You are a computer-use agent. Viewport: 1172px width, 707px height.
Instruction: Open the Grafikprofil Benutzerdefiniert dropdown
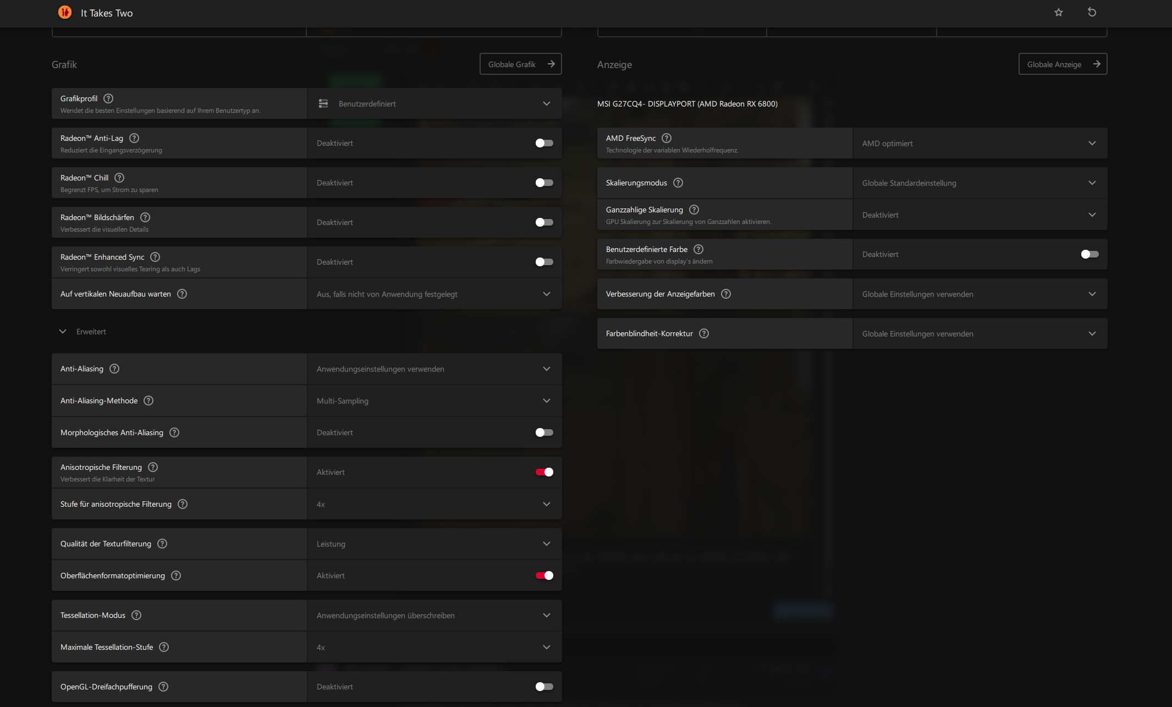pos(434,103)
